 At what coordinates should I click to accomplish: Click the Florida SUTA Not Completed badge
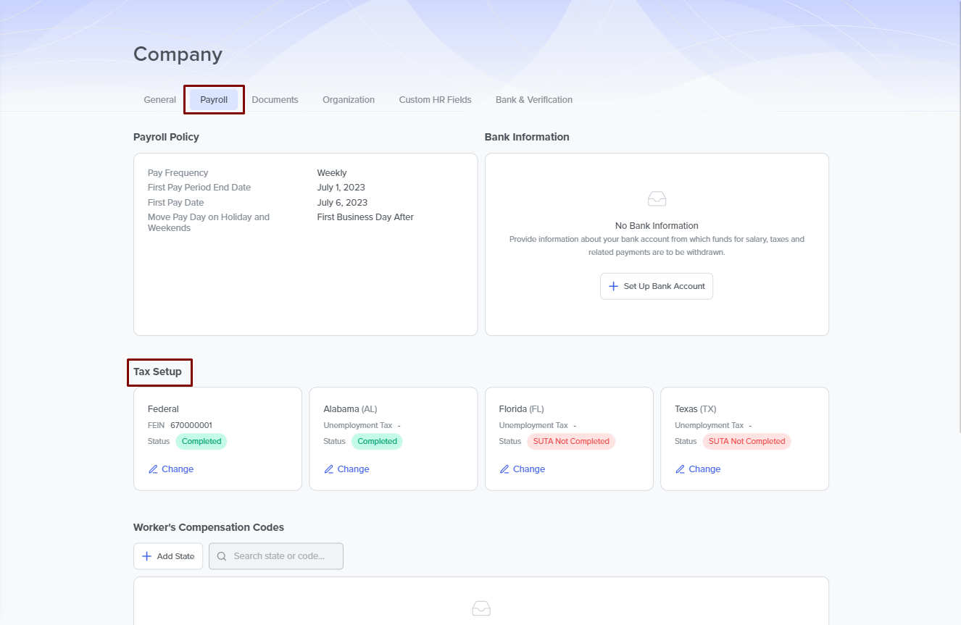(x=571, y=441)
